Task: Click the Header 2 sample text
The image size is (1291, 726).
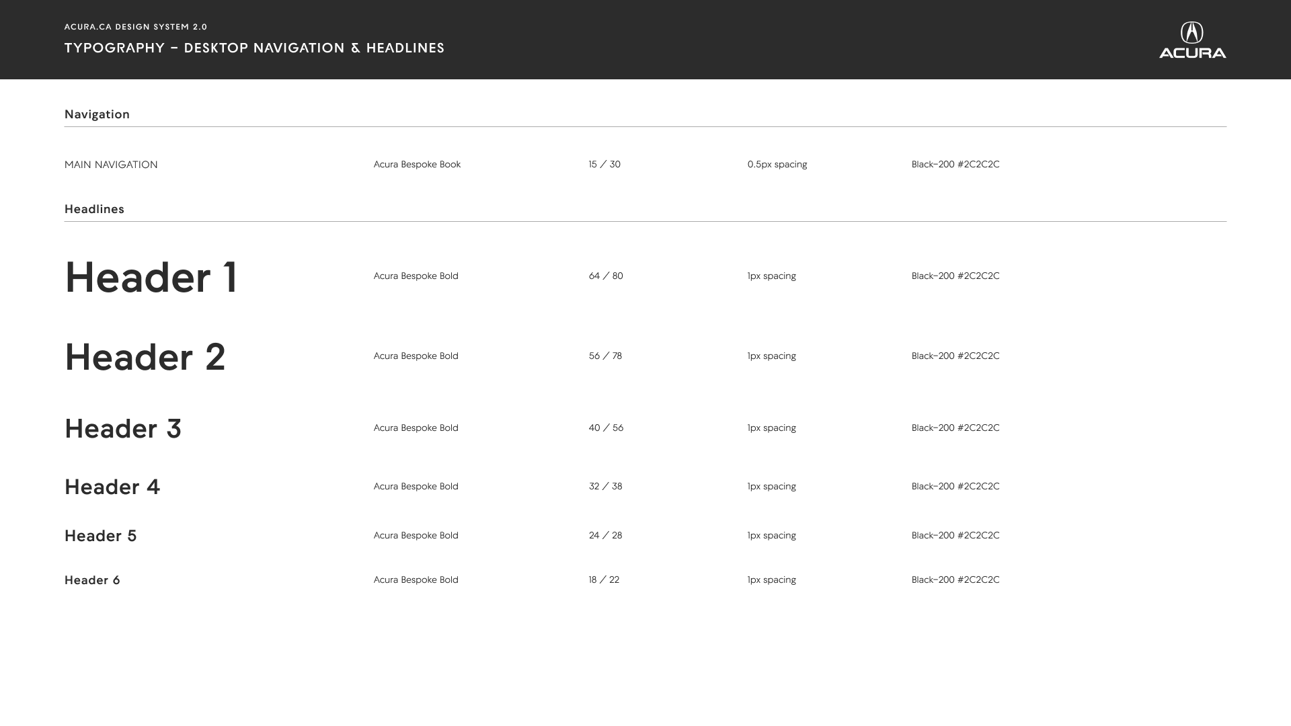Action: (145, 357)
